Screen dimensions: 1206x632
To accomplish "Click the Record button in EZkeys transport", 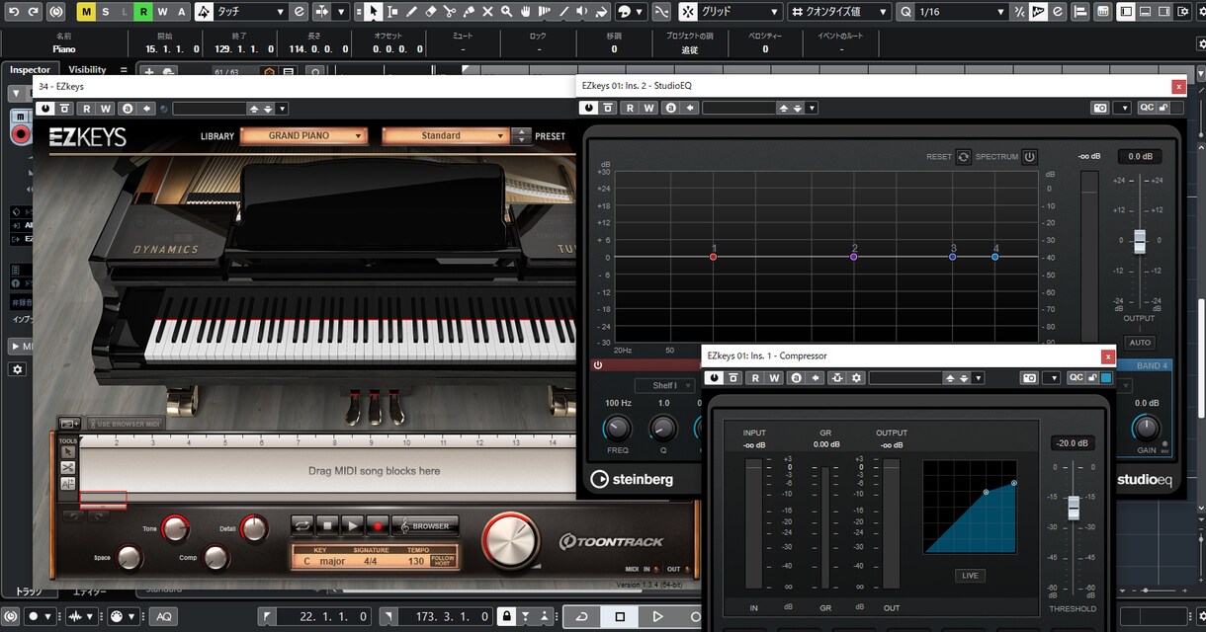I will tap(377, 525).
